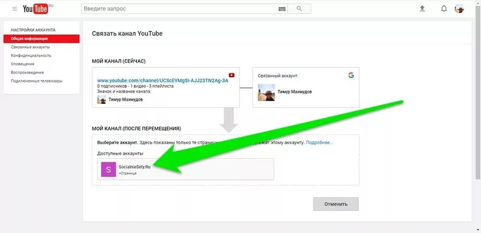
Task: Click the Связанный аккаунт label
Action: (278, 75)
